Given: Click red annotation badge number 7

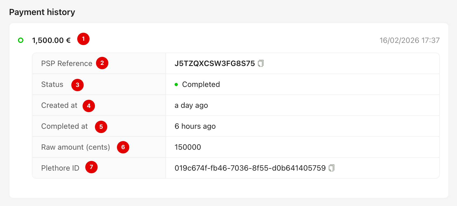Looking at the screenshot, I should click(x=91, y=167).
